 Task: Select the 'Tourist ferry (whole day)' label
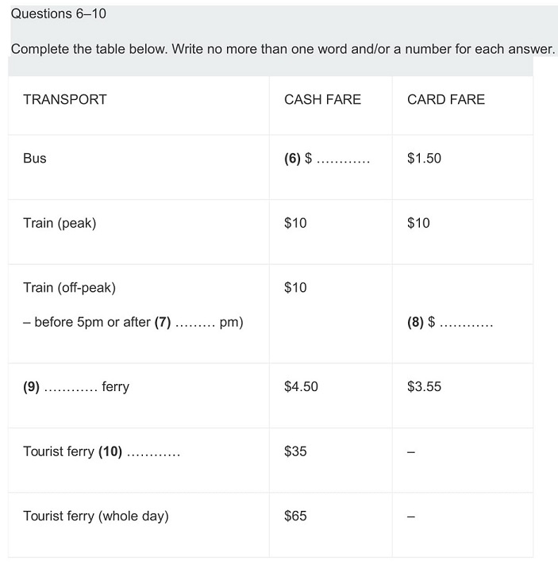click(95, 516)
